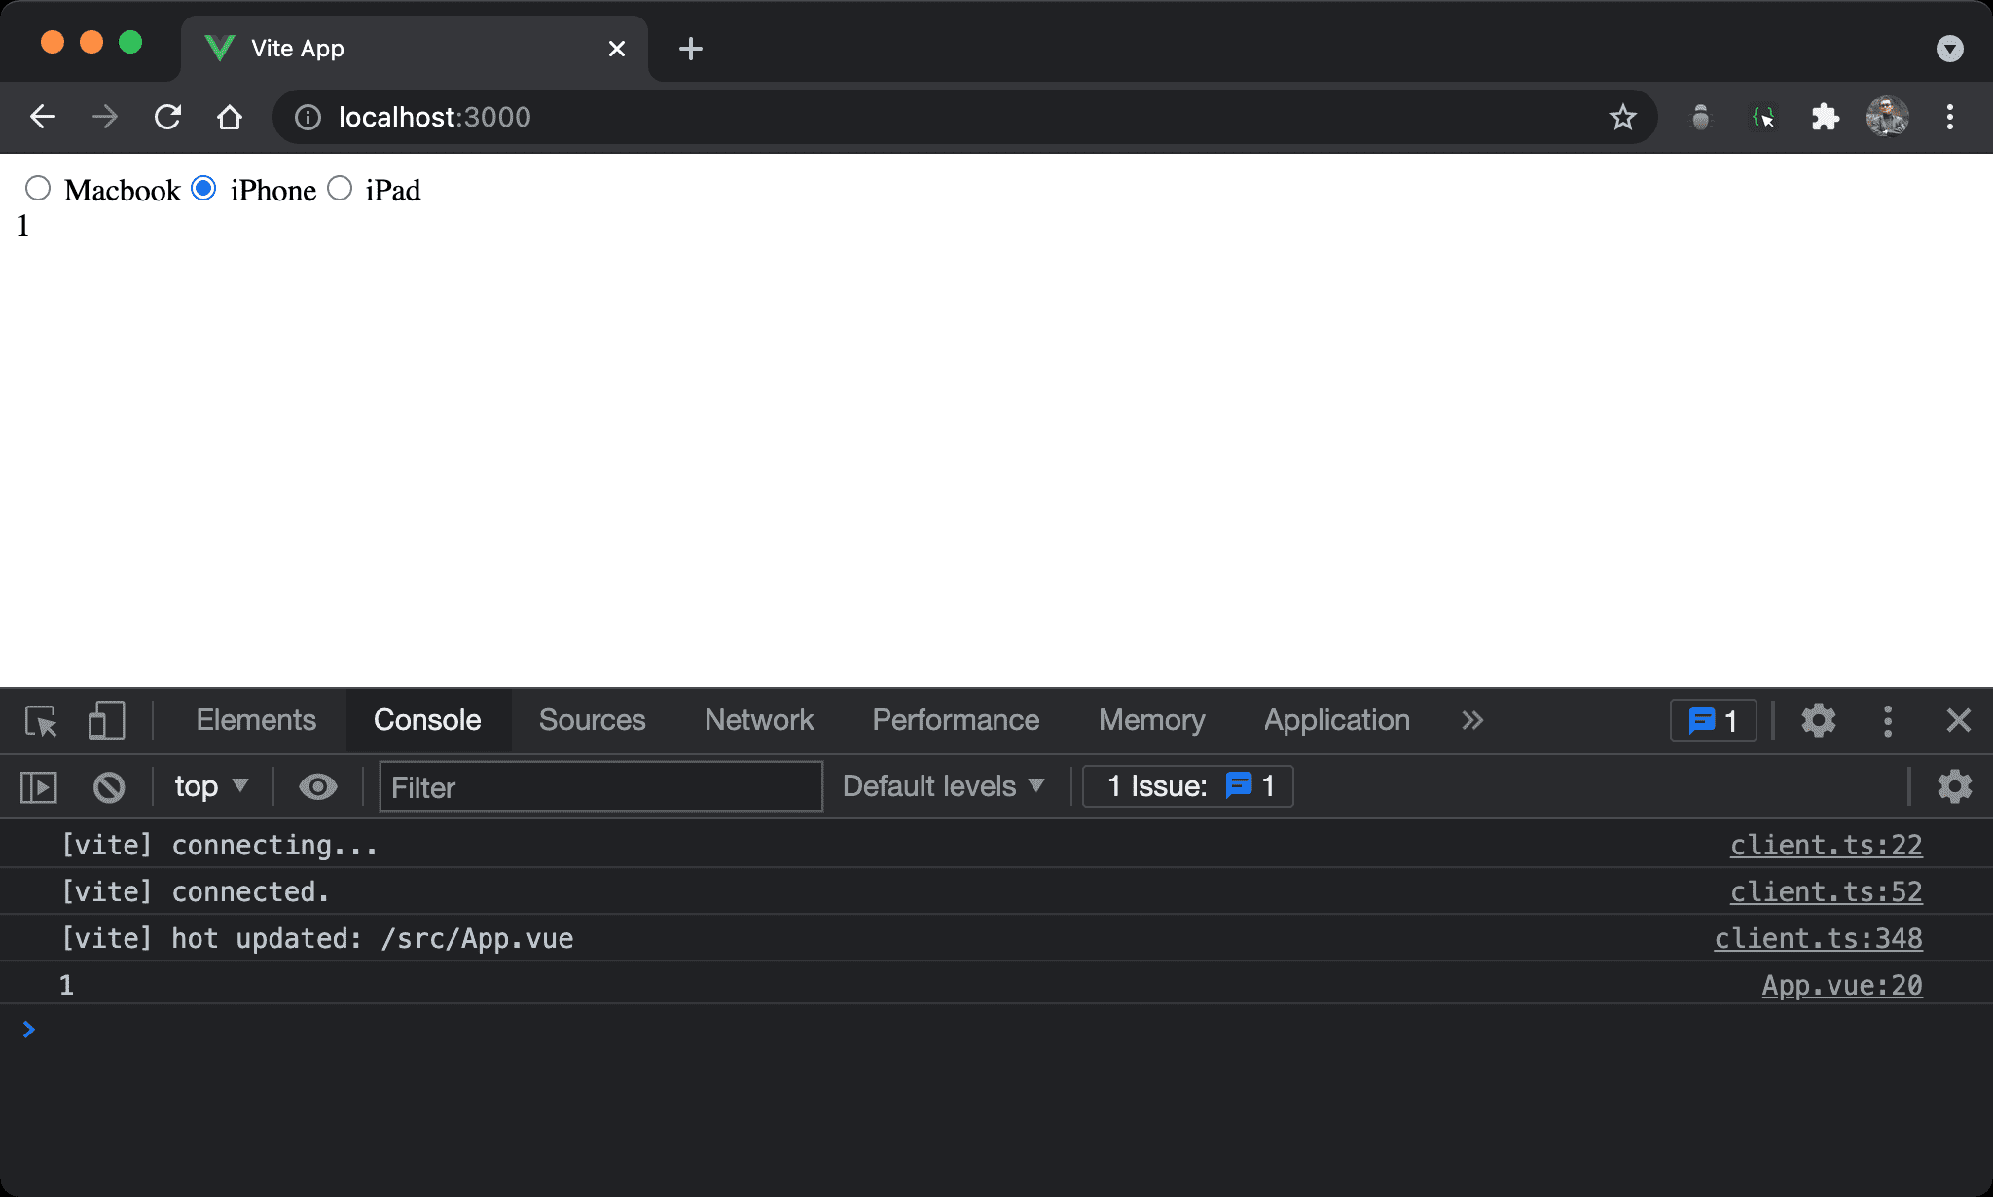Click the App.vue:20 source link
Screen dimensions: 1993x1197
(x=1842, y=984)
